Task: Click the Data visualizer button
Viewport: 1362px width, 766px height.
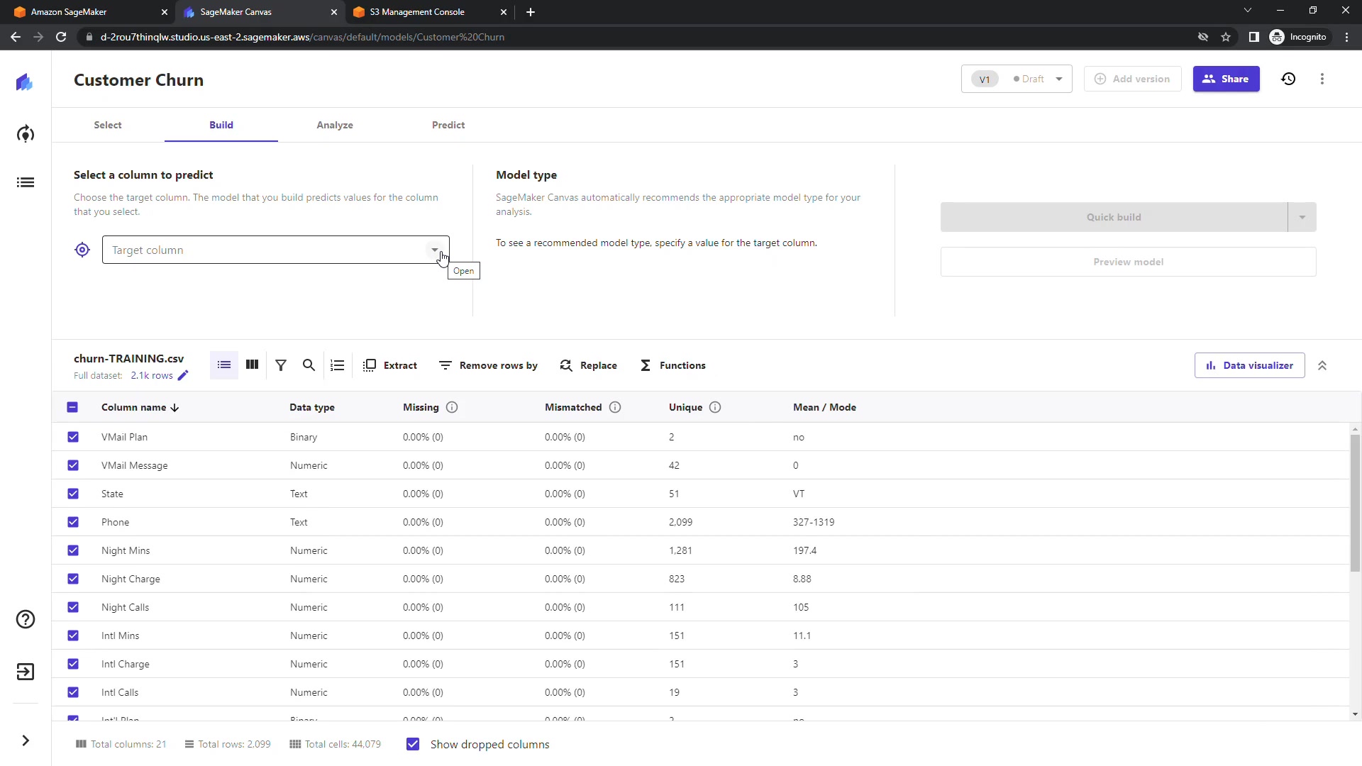Action: click(x=1249, y=365)
